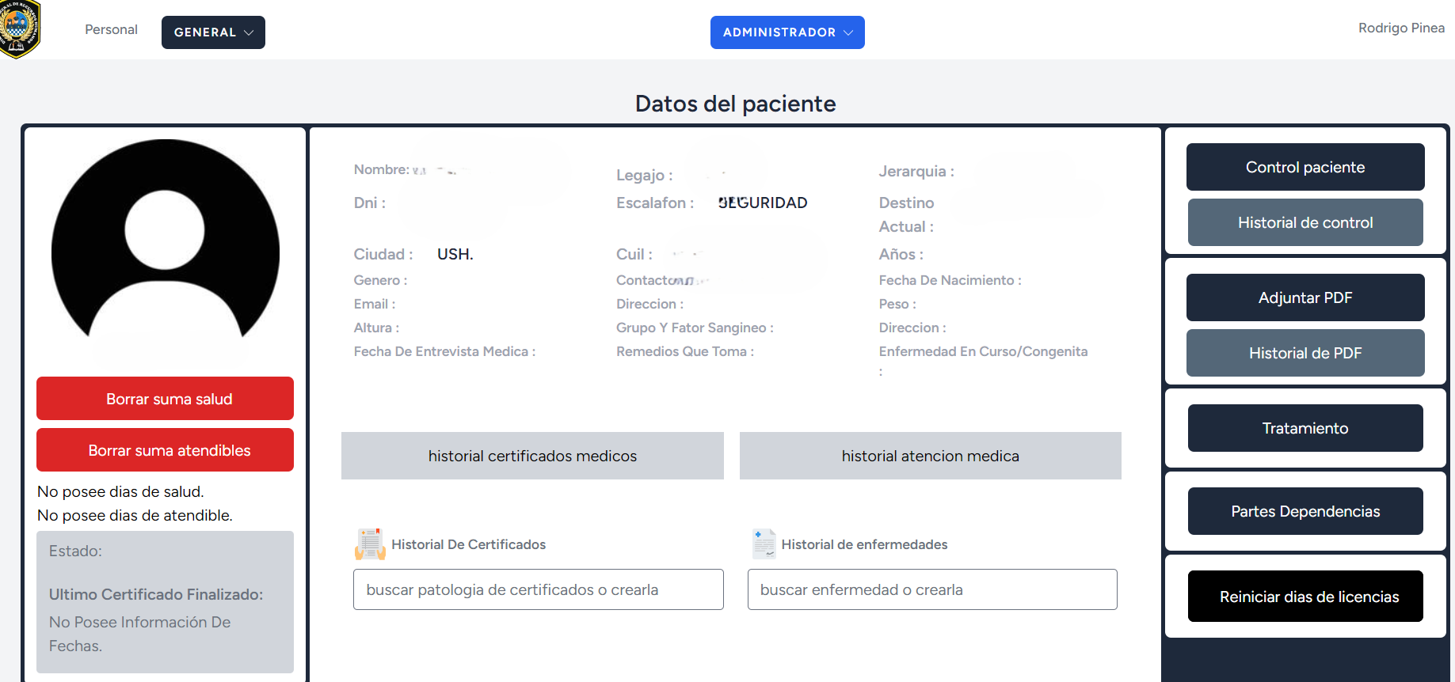Click the police badge logo icon
Screen dimensions: 1455x682
19,28
